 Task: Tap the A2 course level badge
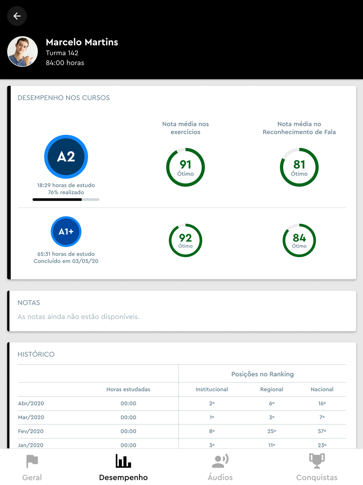click(66, 157)
